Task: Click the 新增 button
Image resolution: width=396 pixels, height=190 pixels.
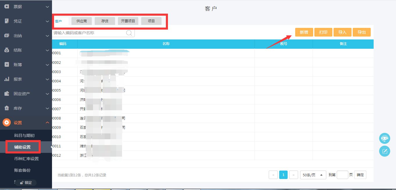Action: click(x=304, y=32)
